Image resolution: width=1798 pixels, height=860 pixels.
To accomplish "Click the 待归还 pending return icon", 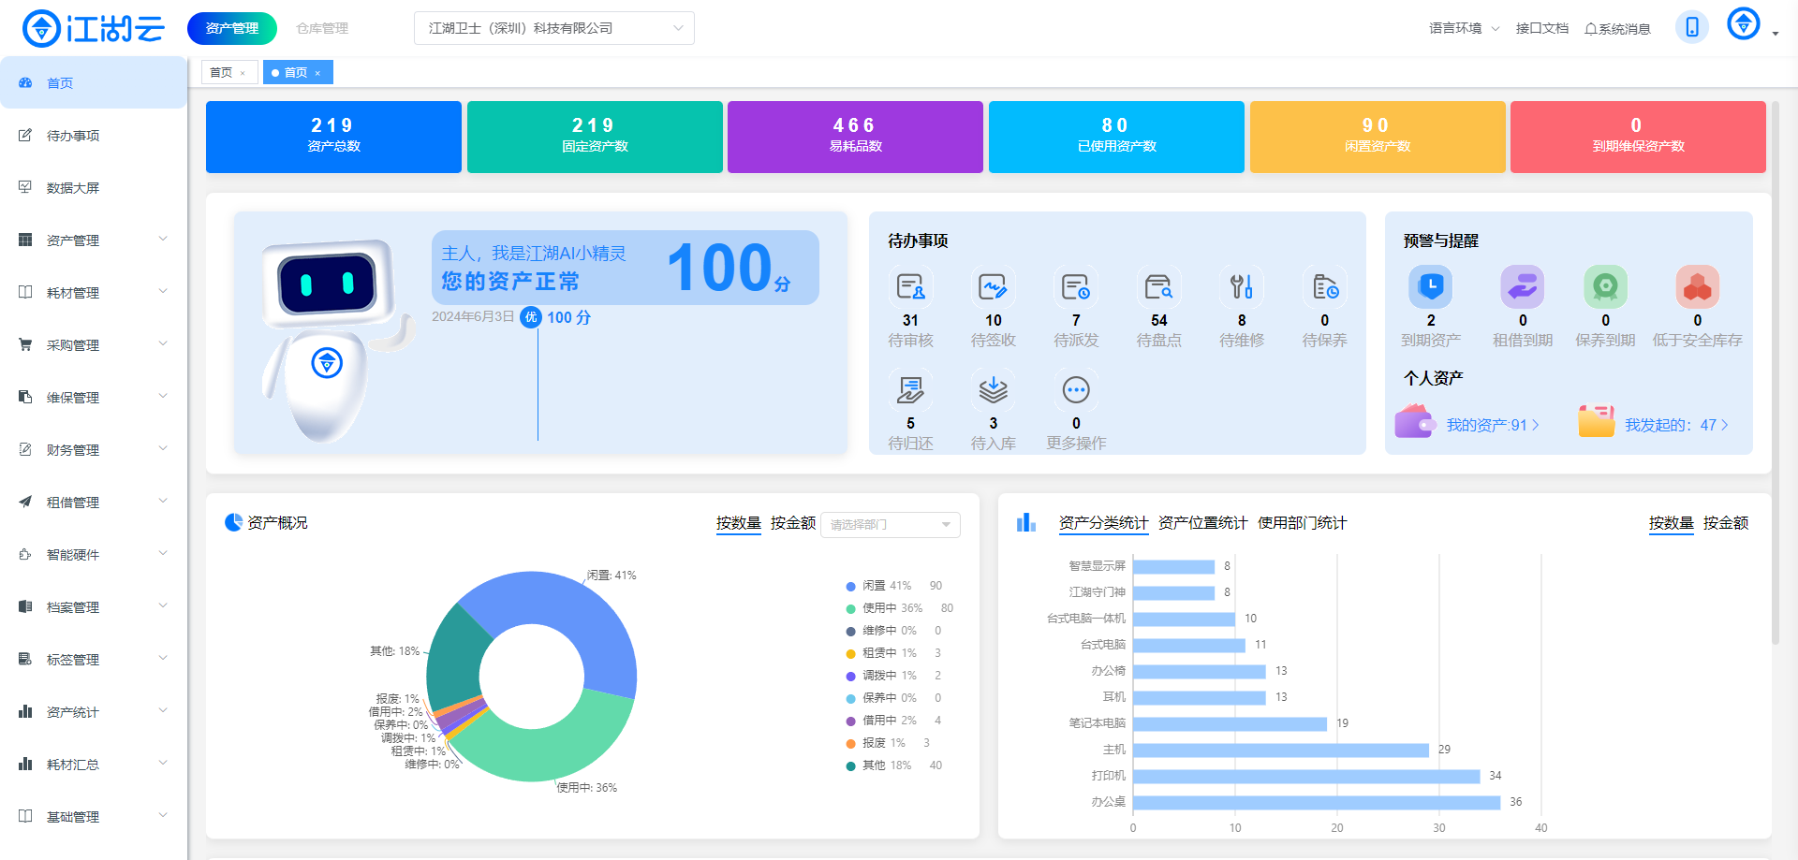I will (x=910, y=389).
